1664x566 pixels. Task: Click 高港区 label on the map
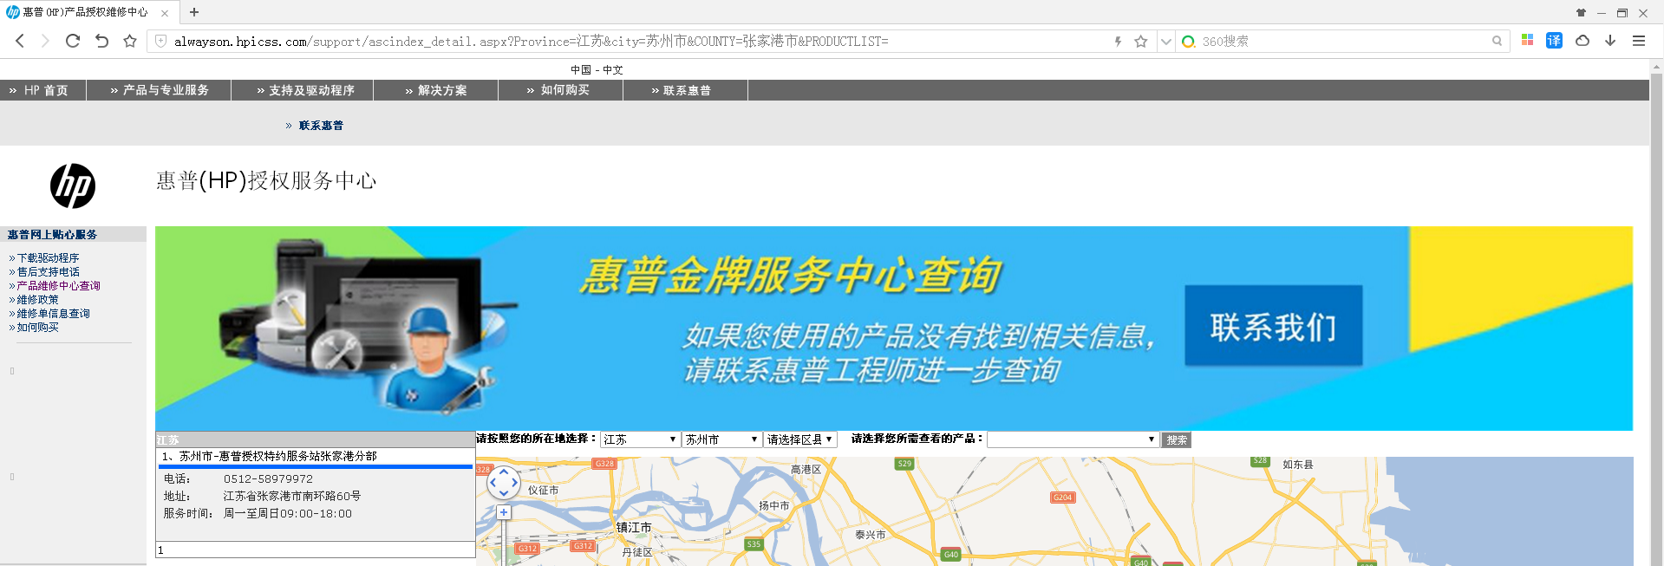click(x=806, y=469)
